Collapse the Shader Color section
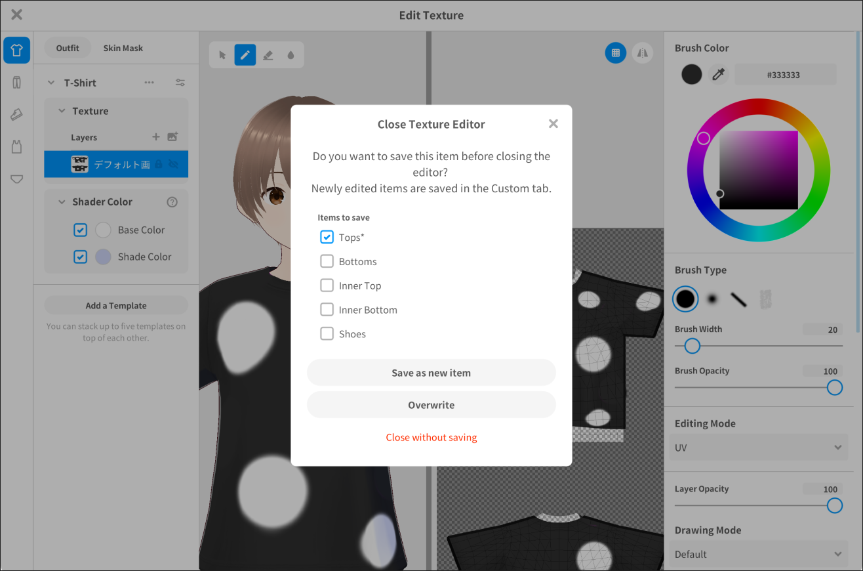This screenshot has width=863, height=571. pyautogui.click(x=62, y=202)
